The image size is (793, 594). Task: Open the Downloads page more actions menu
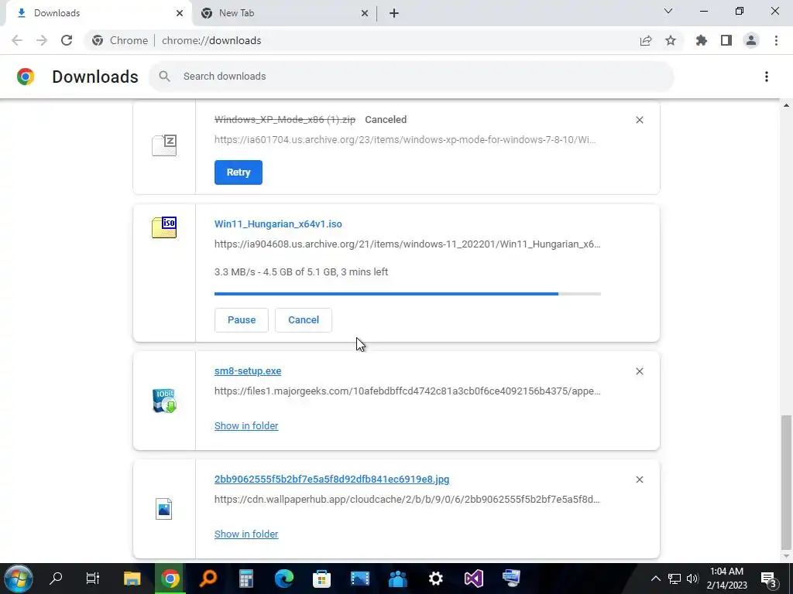pos(767,77)
